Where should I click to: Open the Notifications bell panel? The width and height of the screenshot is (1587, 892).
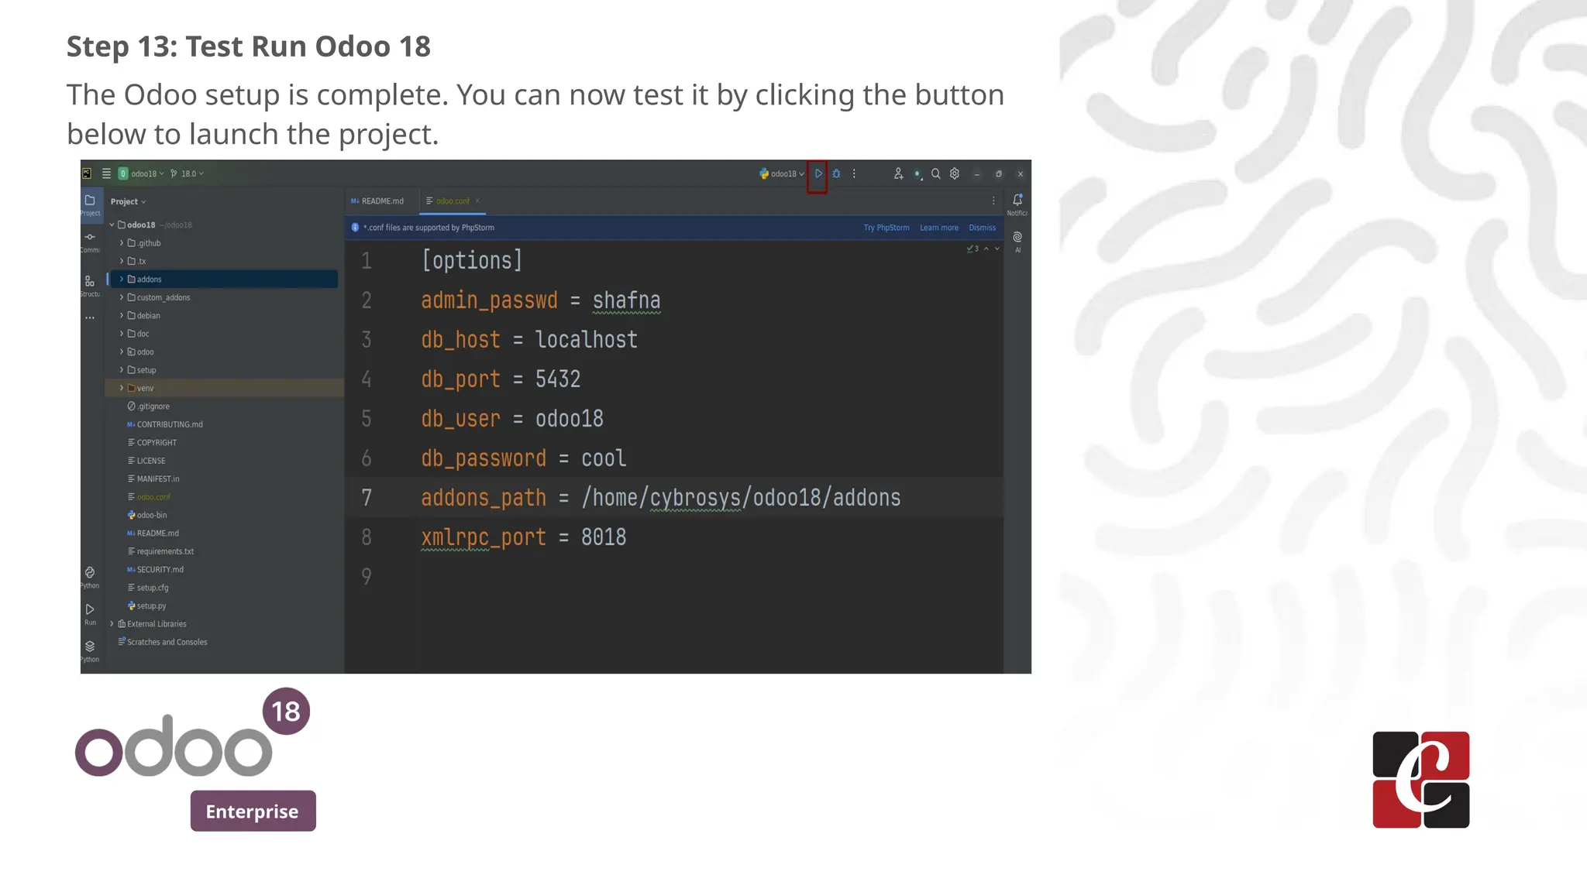point(1017,201)
